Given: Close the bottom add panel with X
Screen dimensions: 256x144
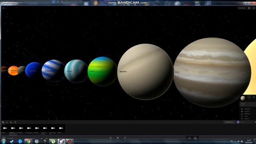Looking at the screenshot, I should pos(255,122).
